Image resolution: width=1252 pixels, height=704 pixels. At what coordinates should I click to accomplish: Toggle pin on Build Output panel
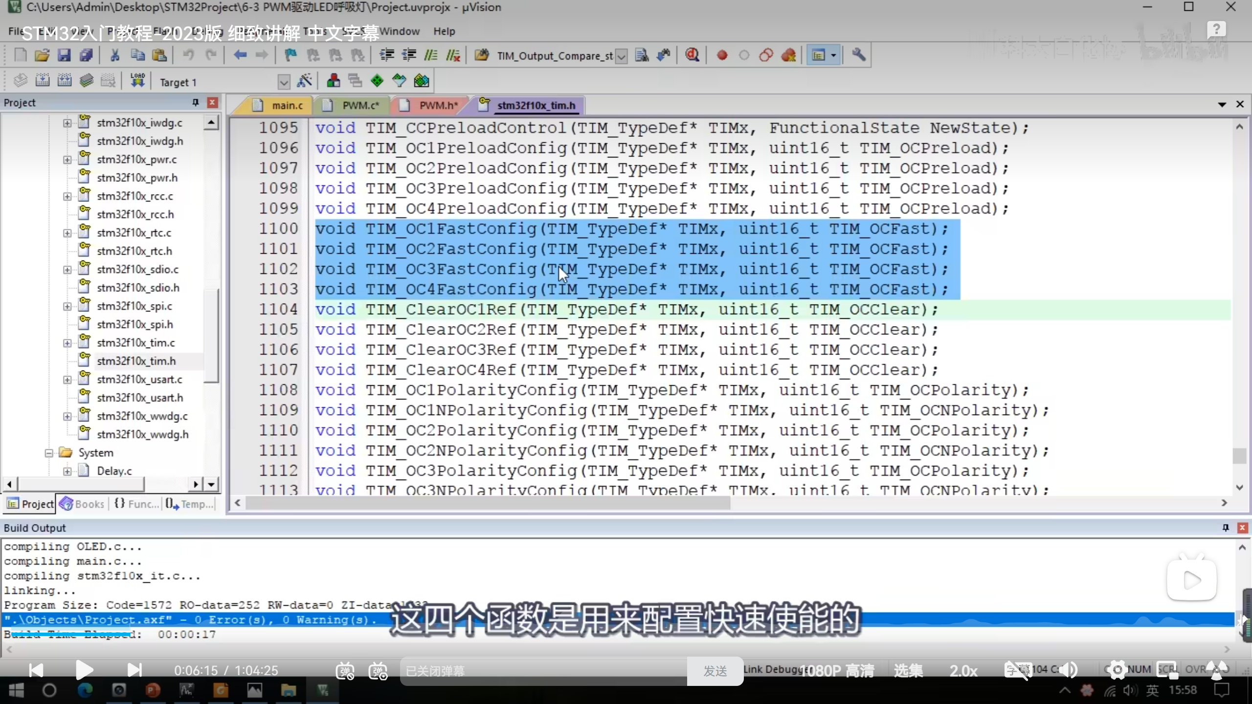tap(1226, 528)
